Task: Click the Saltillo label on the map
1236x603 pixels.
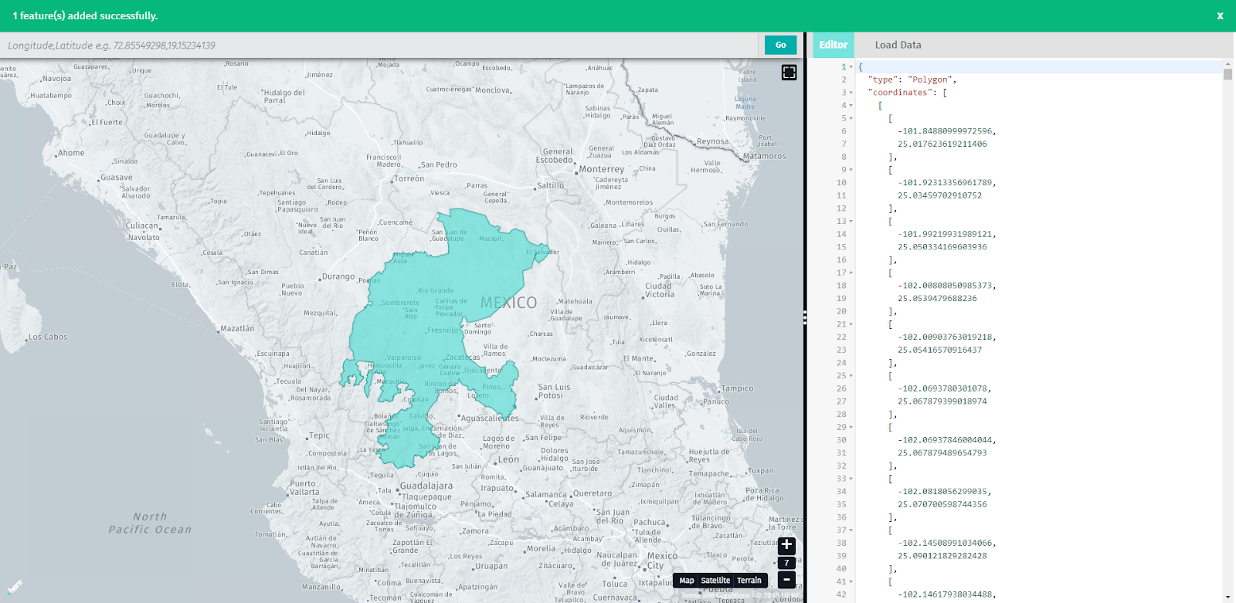Action: (x=550, y=186)
